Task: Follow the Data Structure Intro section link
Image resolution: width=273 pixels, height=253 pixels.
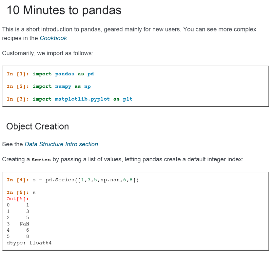Action: point(61,144)
